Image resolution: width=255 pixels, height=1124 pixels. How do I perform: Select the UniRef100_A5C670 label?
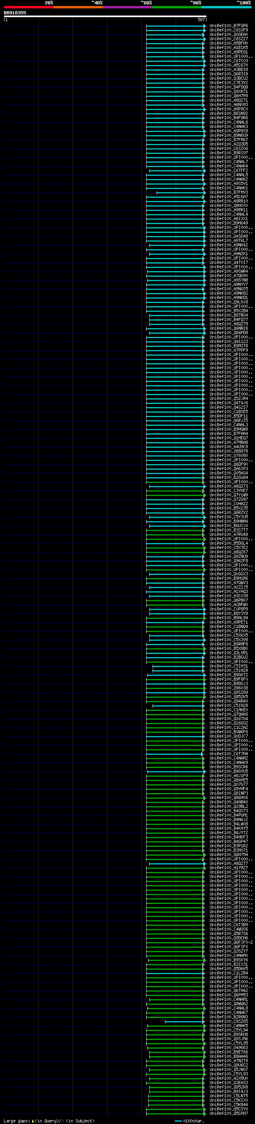pyautogui.click(x=228, y=65)
